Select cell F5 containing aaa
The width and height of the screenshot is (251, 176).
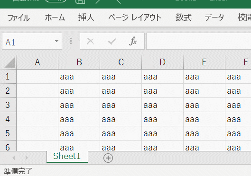[238, 133]
